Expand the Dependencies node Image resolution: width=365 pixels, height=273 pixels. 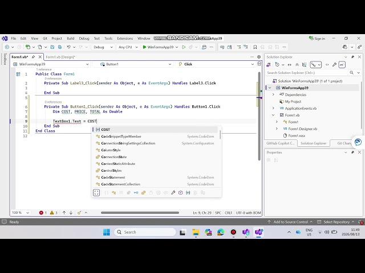pyautogui.click(x=273, y=94)
